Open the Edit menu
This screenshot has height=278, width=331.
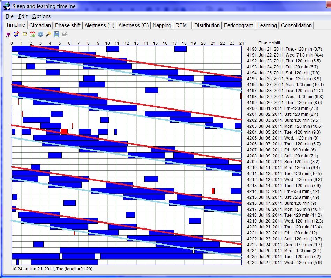tap(23, 16)
